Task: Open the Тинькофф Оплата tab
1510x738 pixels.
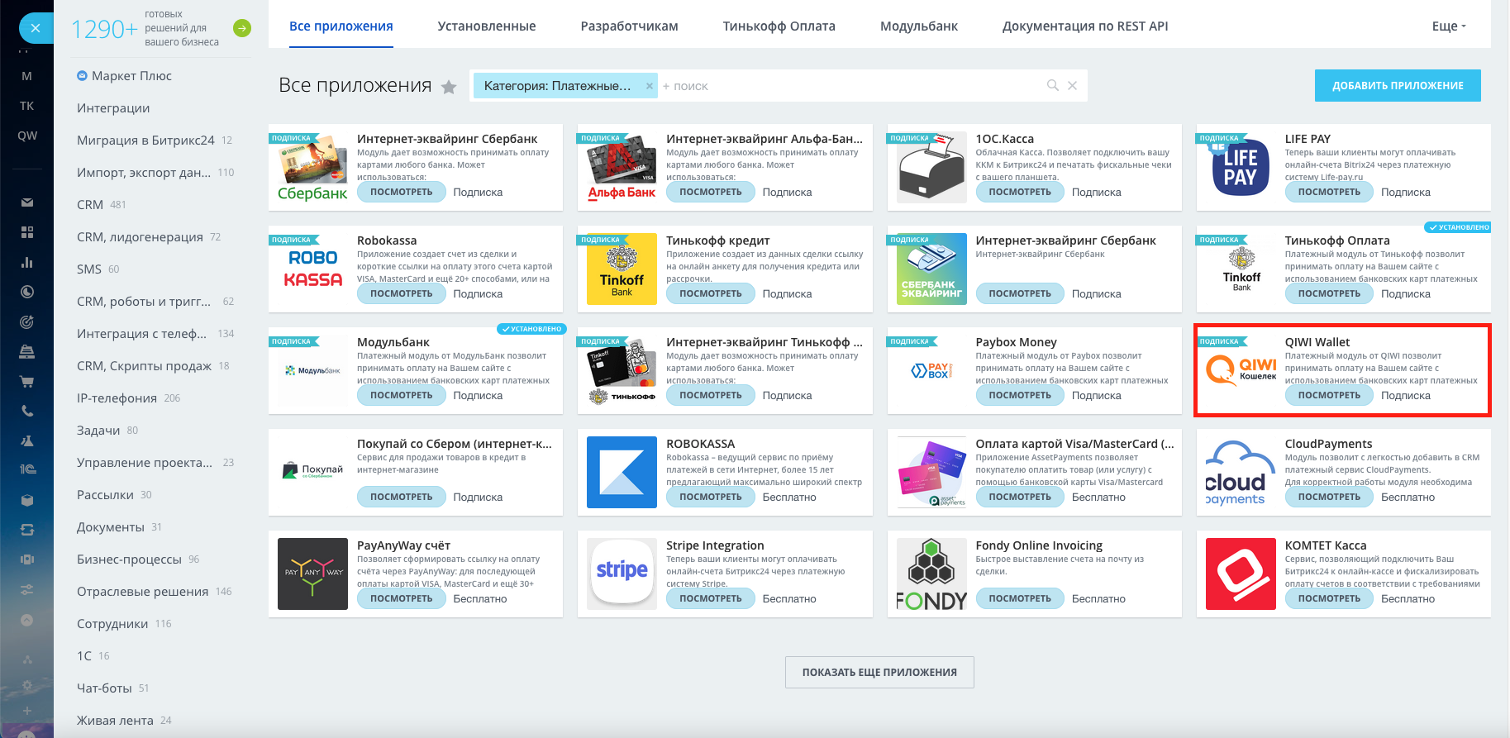Action: [x=779, y=26]
